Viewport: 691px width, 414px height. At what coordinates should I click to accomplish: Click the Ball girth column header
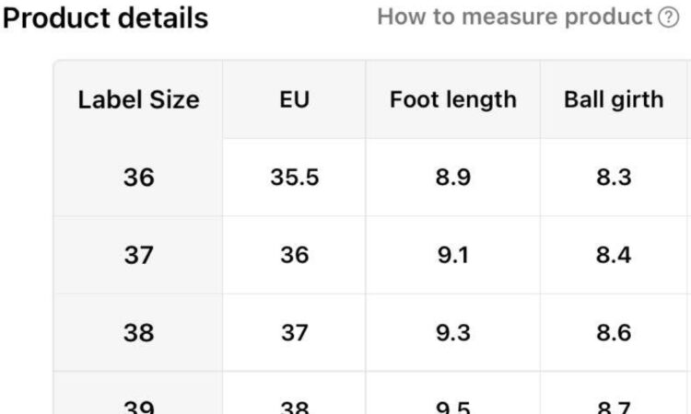pyautogui.click(x=614, y=99)
